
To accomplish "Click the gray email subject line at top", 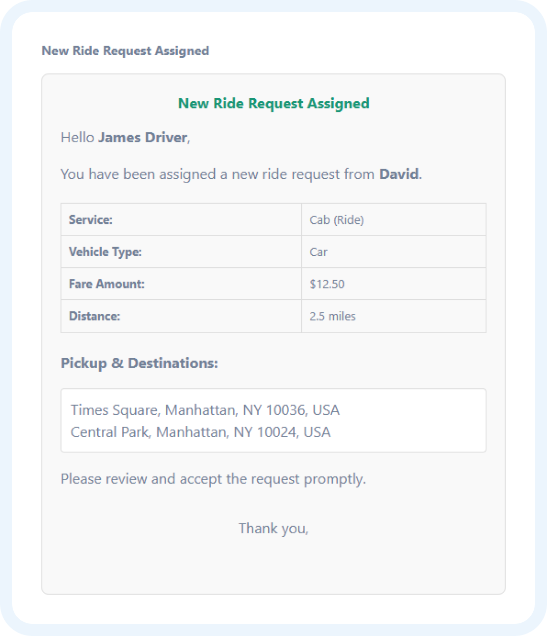I will tap(125, 51).
